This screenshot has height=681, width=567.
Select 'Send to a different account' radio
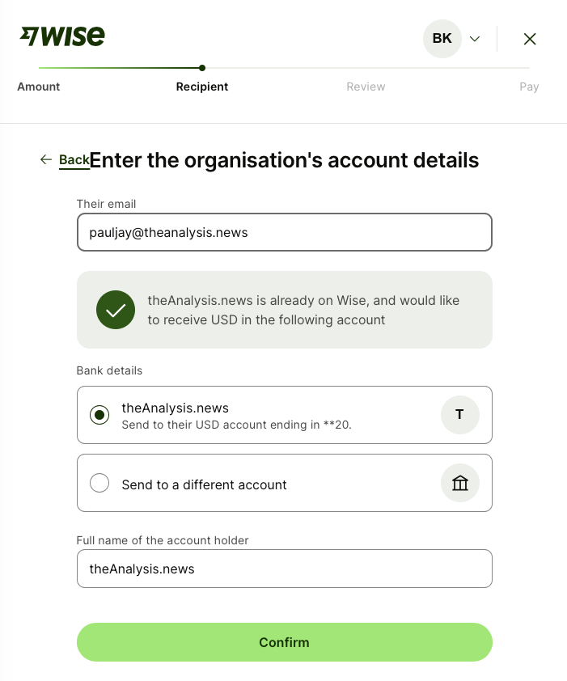click(99, 484)
